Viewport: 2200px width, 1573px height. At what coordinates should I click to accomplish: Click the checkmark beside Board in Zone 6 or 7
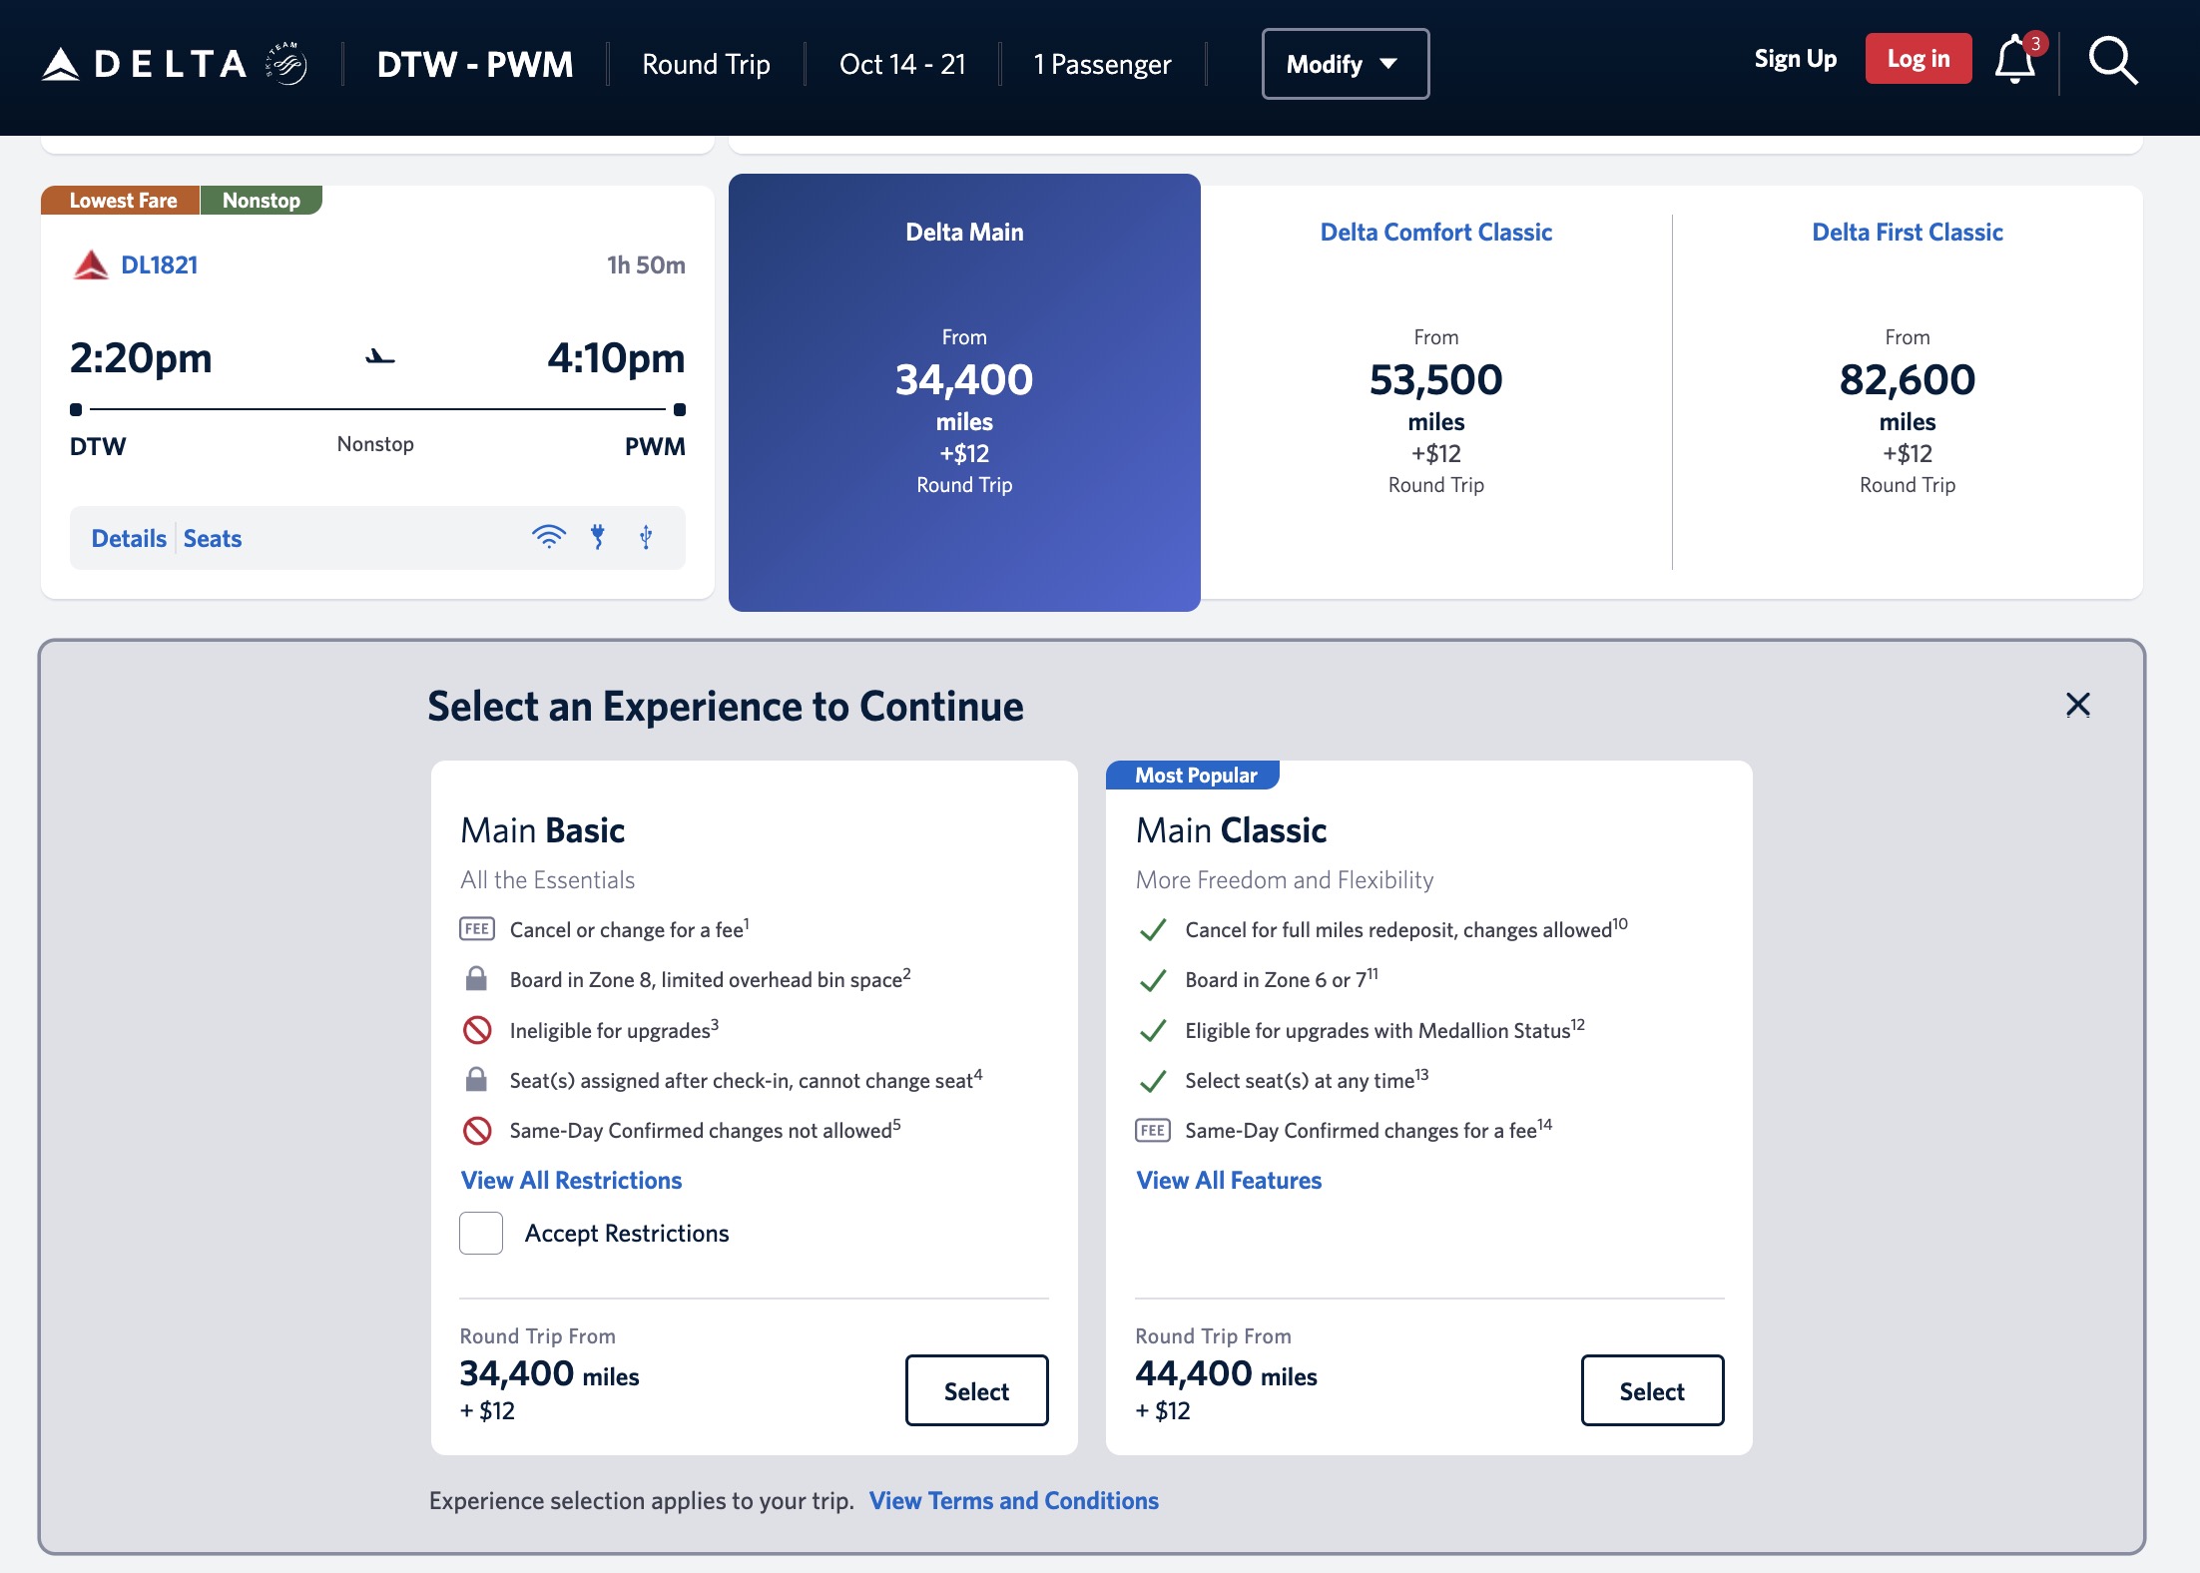[x=1153, y=980]
